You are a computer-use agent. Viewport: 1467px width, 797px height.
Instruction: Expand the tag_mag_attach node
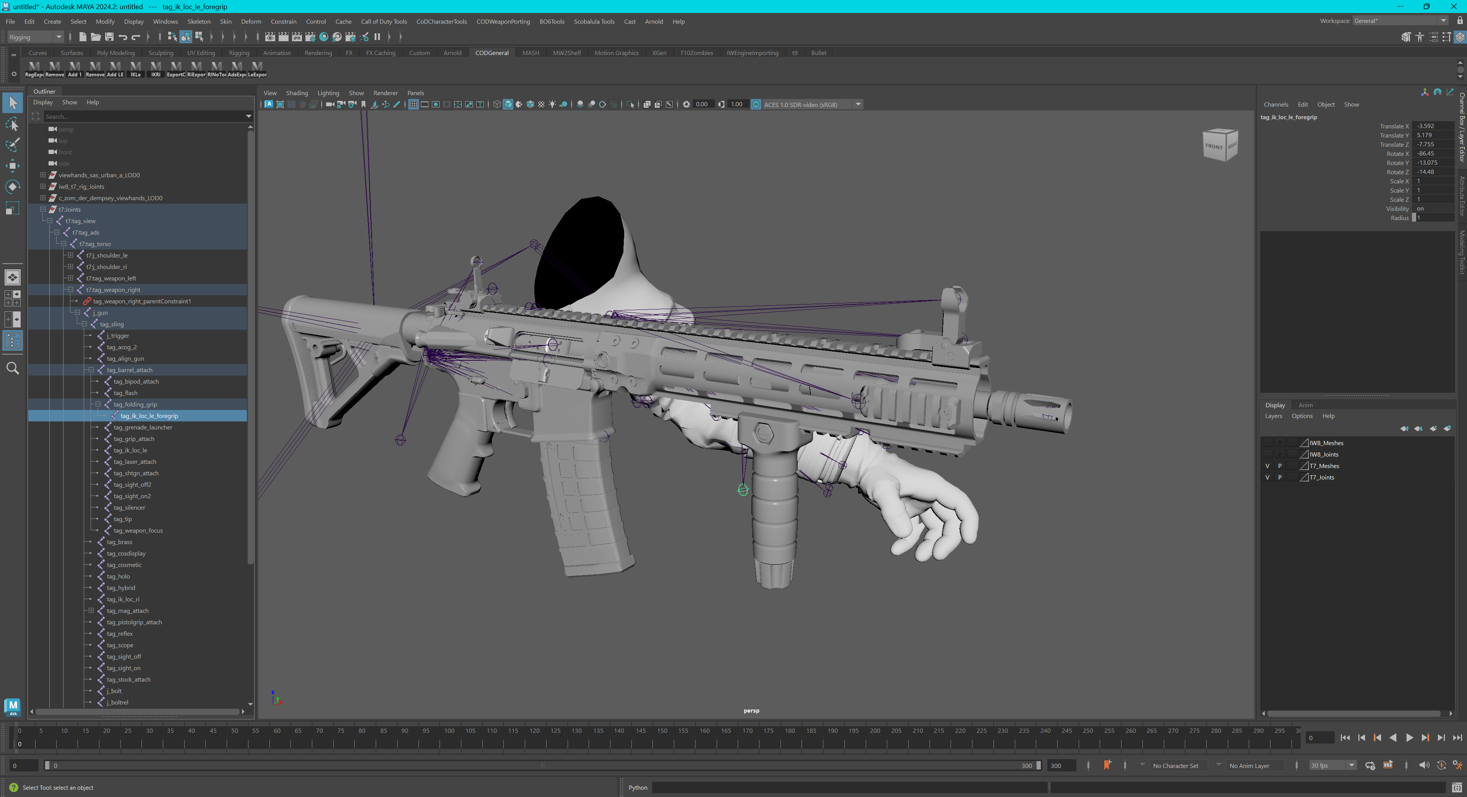pos(91,610)
